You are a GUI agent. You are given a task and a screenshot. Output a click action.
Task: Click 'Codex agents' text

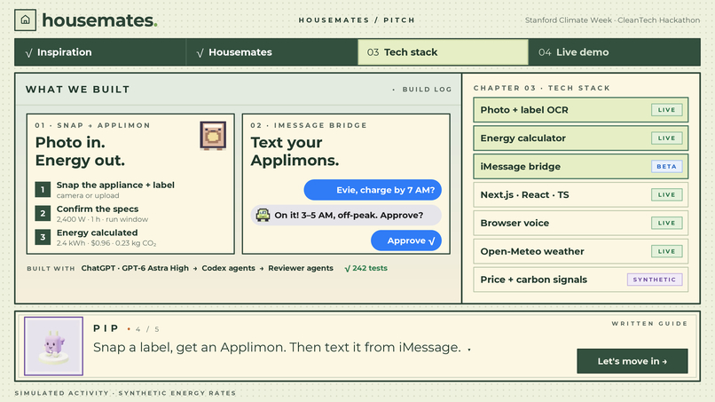pos(229,268)
